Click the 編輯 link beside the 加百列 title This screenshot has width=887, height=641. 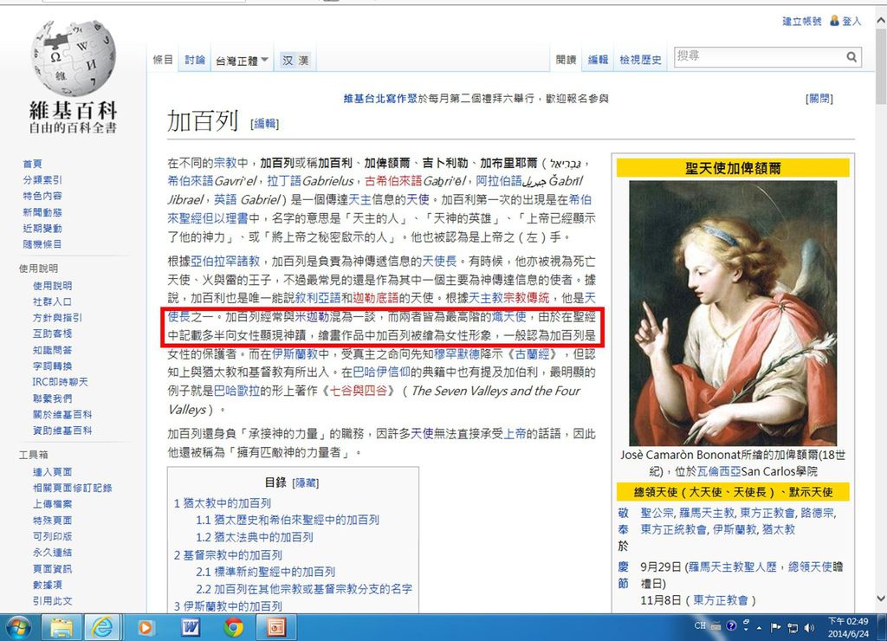pos(265,124)
